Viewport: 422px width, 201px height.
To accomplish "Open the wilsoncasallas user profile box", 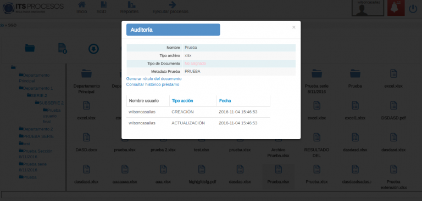I will 368,8.
